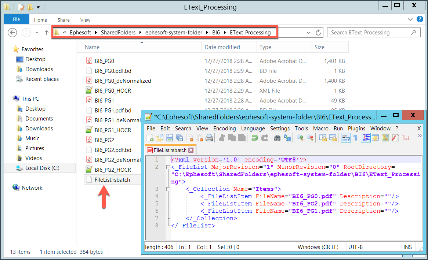Click the Function List toolbar icon
The image size is (428, 260).
click(x=395, y=138)
